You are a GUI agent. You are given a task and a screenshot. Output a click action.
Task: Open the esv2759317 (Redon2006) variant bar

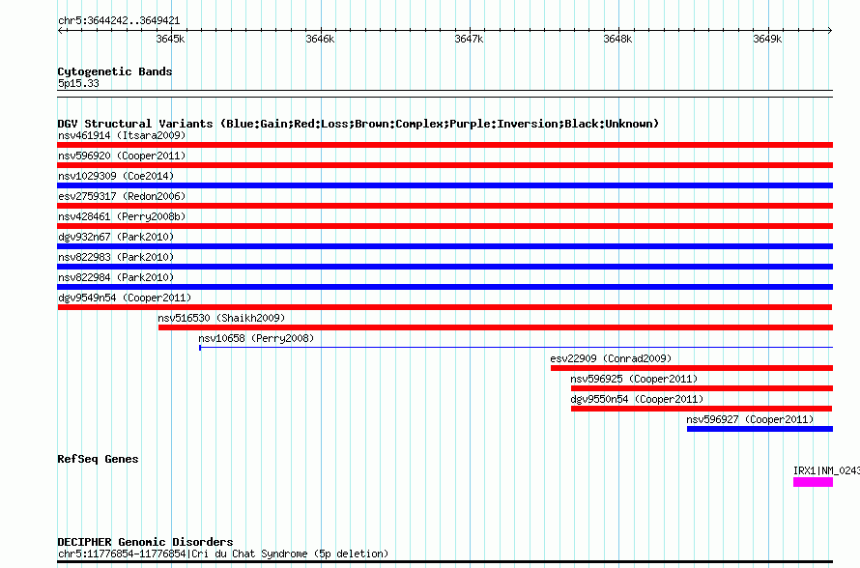click(444, 206)
